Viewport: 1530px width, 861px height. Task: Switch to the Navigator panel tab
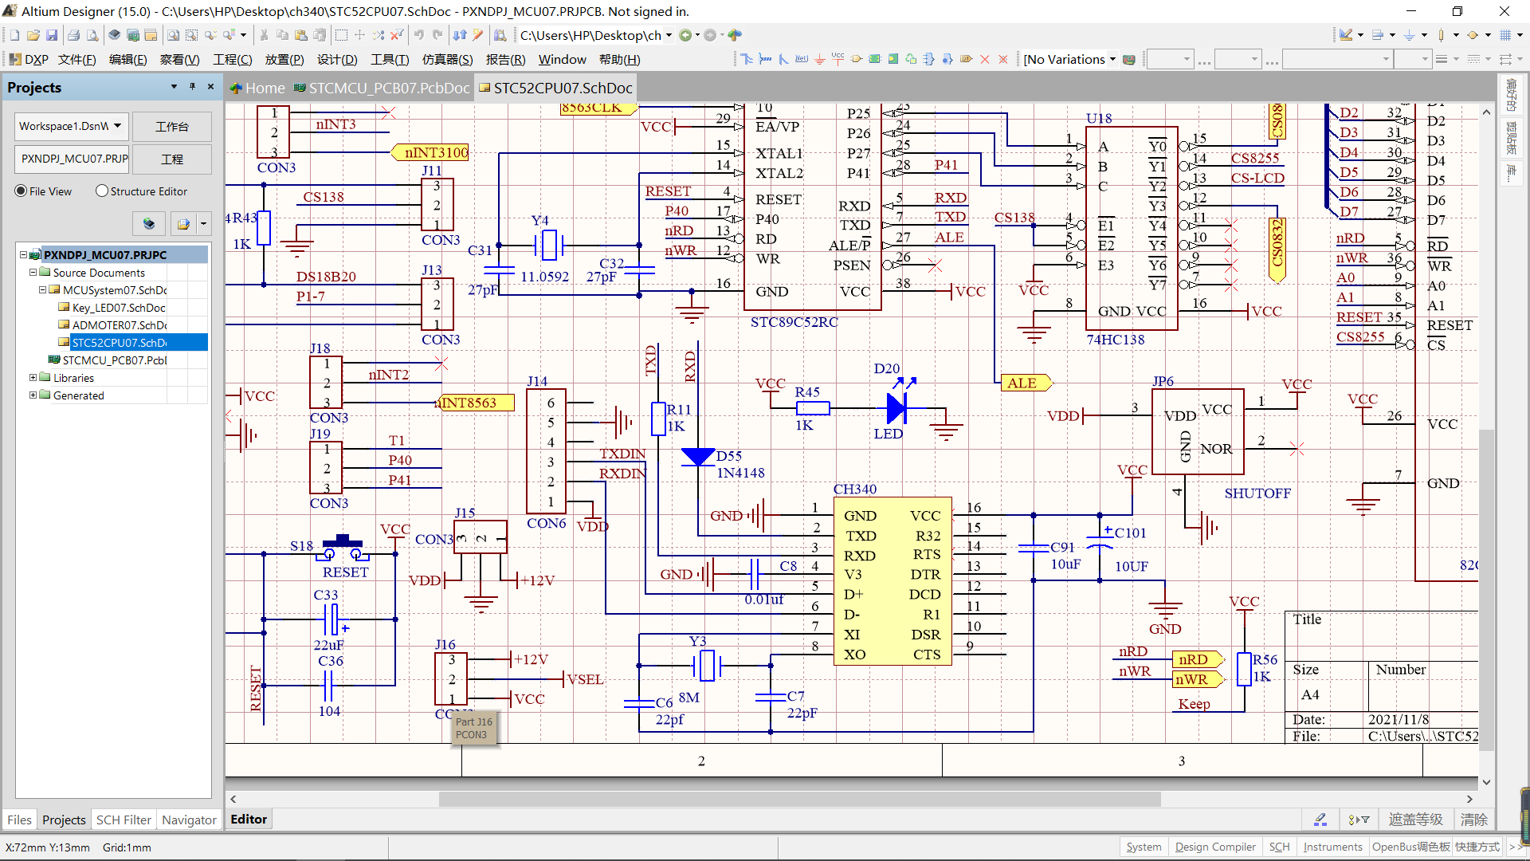coord(189,820)
